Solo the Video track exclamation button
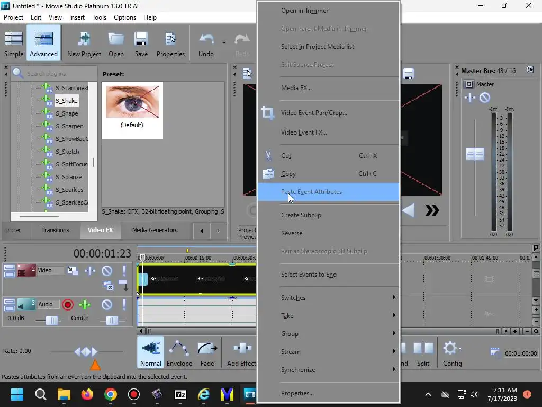 click(x=124, y=270)
